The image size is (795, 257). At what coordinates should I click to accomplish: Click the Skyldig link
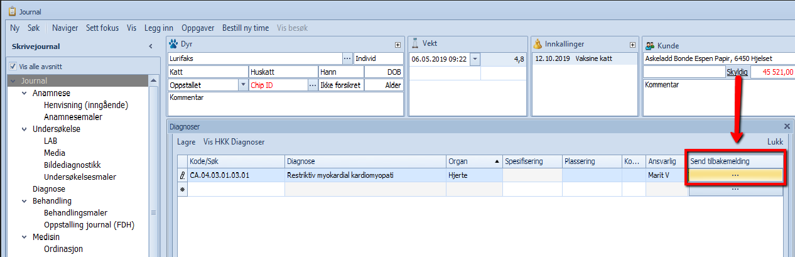[x=737, y=72]
